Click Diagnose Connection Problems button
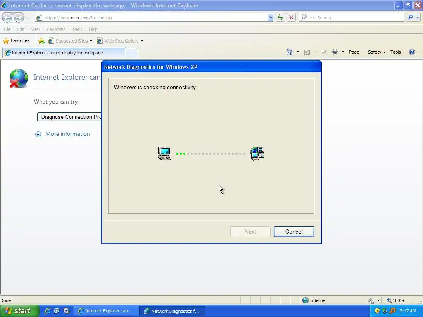 pyautogui.click(x=69, y=117)
